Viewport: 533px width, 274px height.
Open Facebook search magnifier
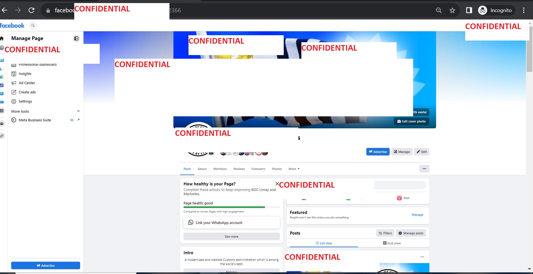pyautogui.click(x=33, y=25)
